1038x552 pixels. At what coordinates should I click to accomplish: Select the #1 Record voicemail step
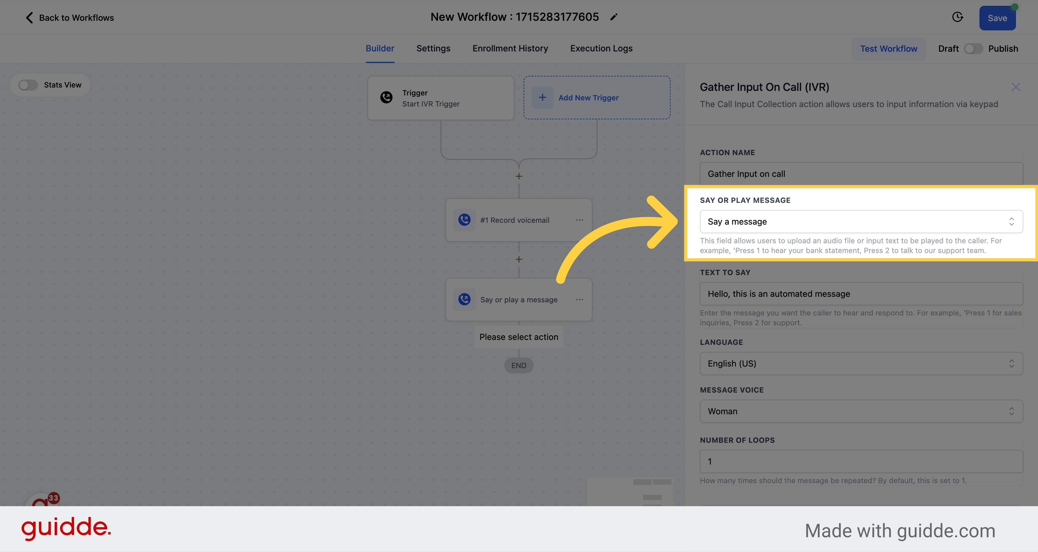click(519, 220)
